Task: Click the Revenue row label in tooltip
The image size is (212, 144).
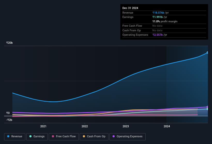Action: point(128,13)
